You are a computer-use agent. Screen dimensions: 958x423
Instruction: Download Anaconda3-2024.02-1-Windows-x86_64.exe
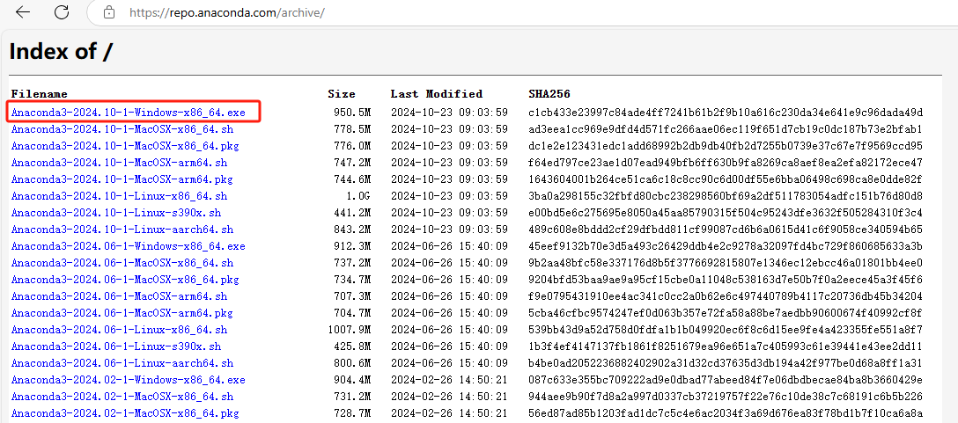[129, 380]
